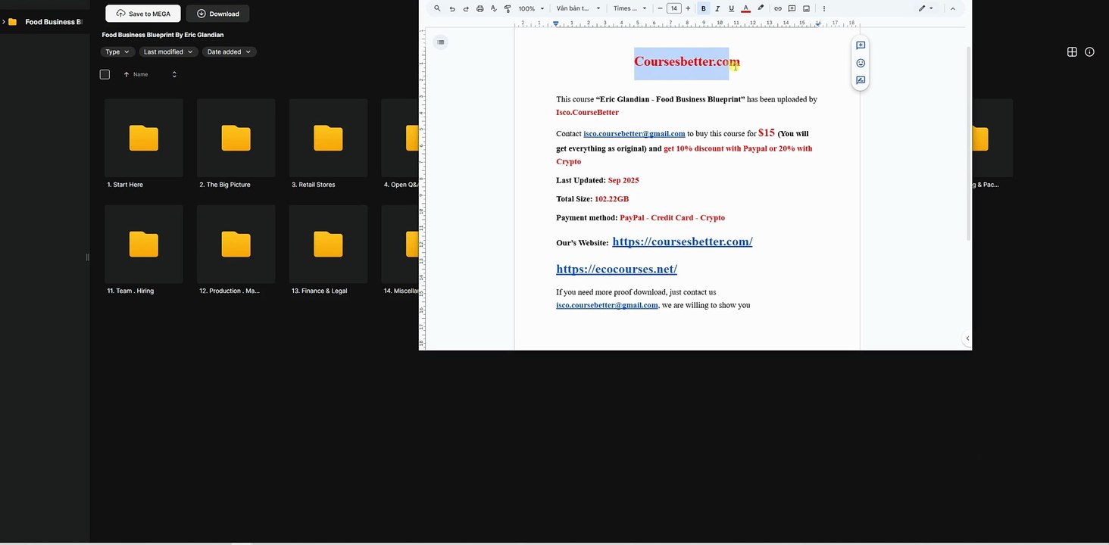
Task: Open the highlight color marker tool
Action: [761, 8]
